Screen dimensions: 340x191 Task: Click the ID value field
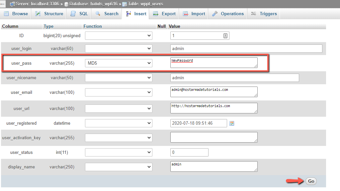(200, 36)
